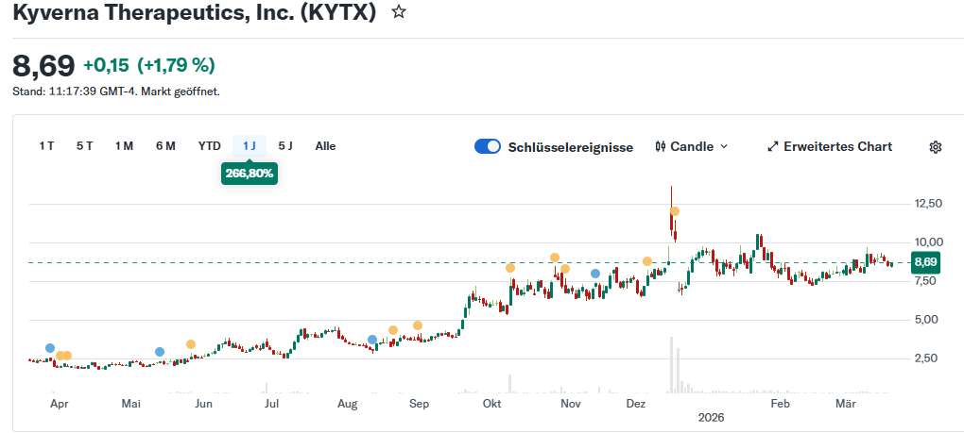Image resolution: width=964 pixels, height=433 pixels.
Task: Open the Candle chart type dropdown
Action: 692,146
